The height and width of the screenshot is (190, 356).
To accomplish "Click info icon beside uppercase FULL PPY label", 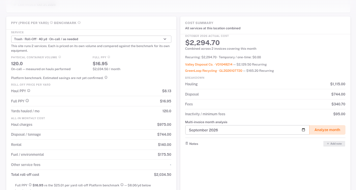I will (109, 57).
